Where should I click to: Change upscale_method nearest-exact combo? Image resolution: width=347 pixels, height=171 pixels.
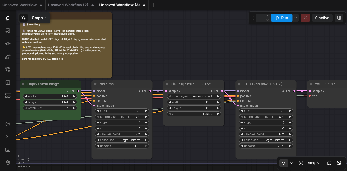[194, 96]
